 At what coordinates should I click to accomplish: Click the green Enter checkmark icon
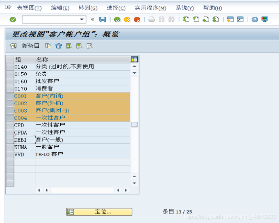[x=13, y=20]
